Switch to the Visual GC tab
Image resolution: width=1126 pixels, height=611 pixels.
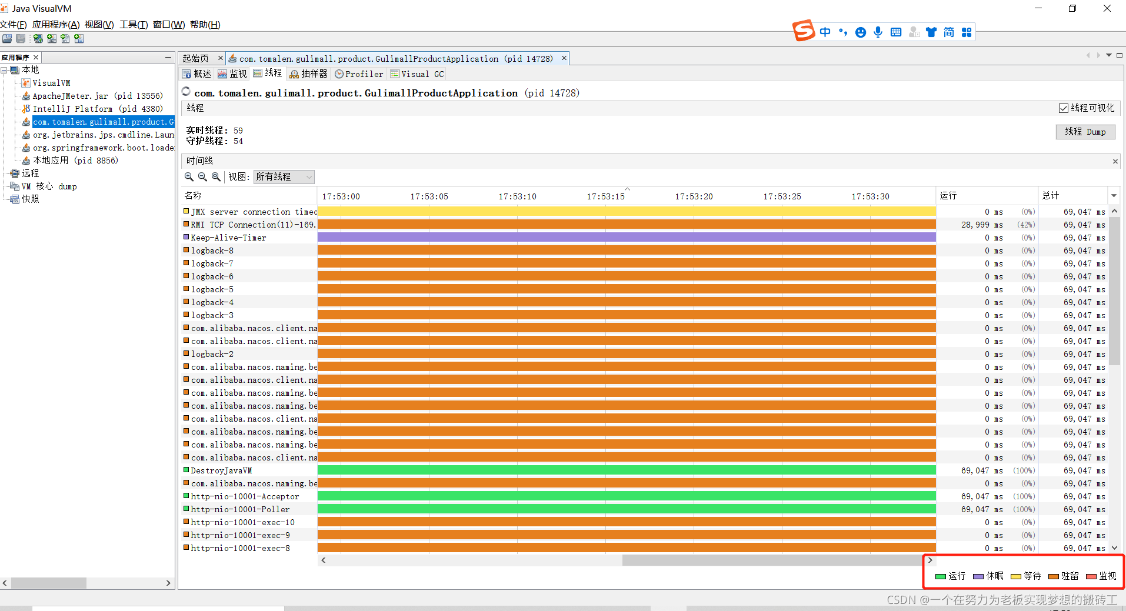pyautogui.click(x=417, y=74)
